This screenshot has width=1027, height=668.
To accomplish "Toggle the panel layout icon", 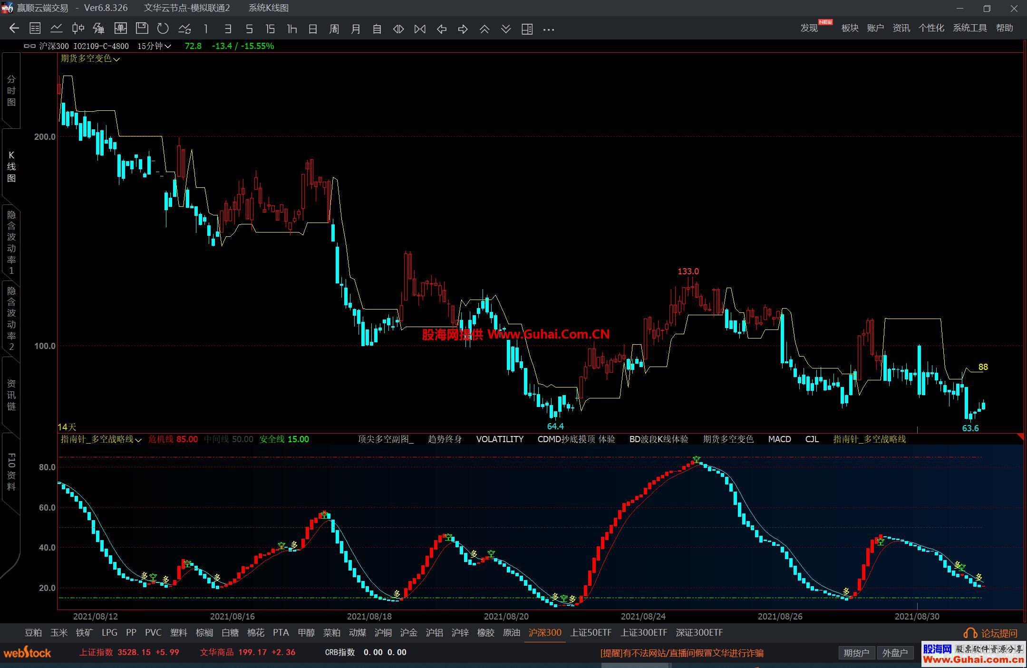I will click(x=527, y=29).
